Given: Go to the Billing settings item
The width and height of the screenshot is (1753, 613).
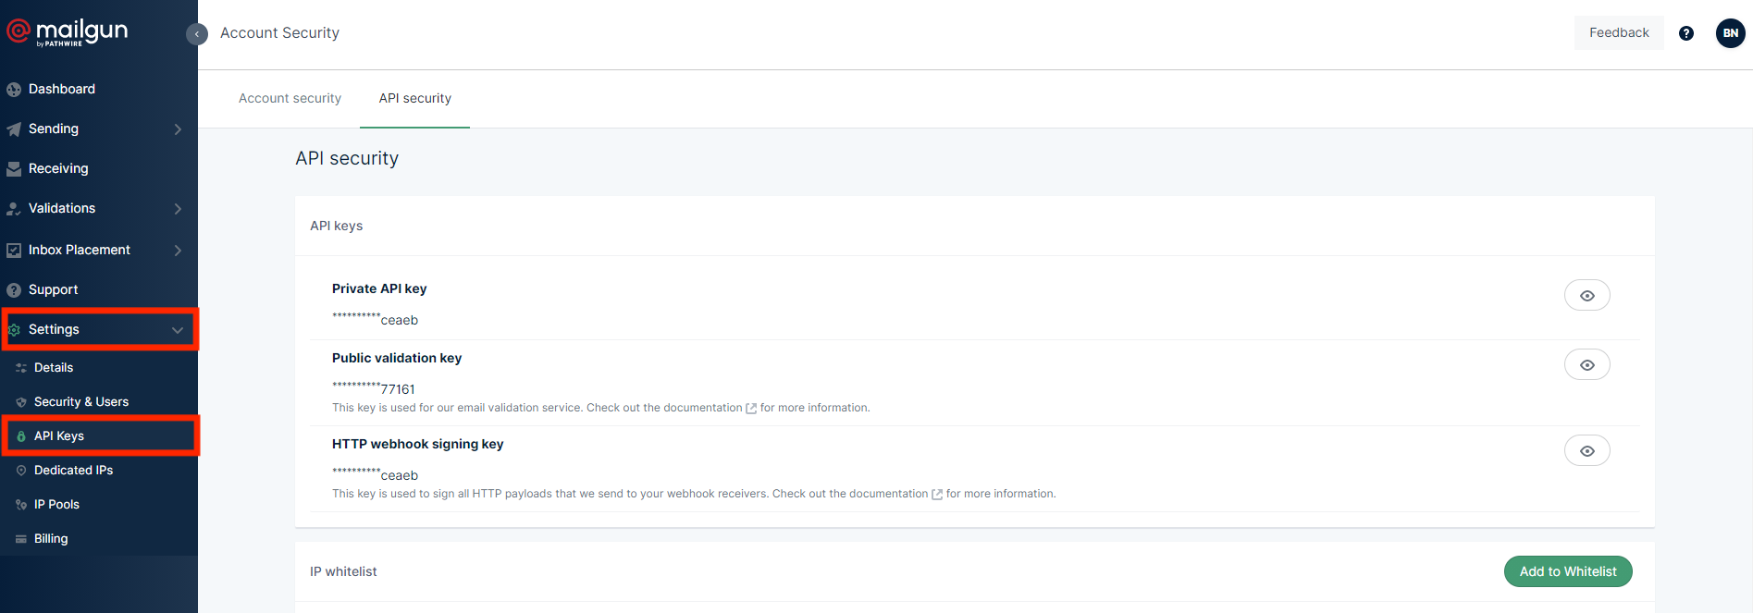Looking at the screenshot, I should coord(51,539).
